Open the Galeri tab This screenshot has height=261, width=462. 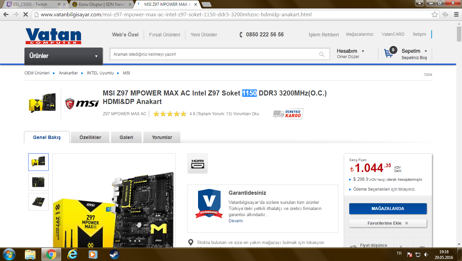[x=126, y=137]
